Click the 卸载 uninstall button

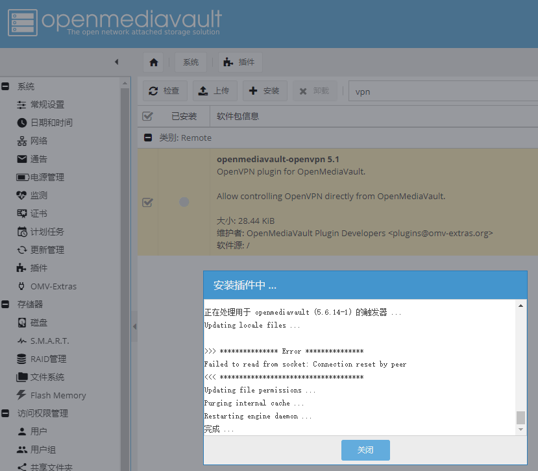click(x=315, y=91)
